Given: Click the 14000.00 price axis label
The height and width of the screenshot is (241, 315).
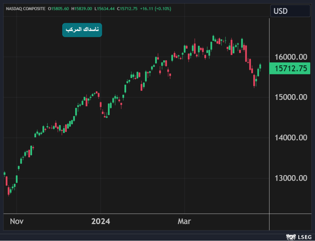Looking at the screenshot, I should point(290,138).
